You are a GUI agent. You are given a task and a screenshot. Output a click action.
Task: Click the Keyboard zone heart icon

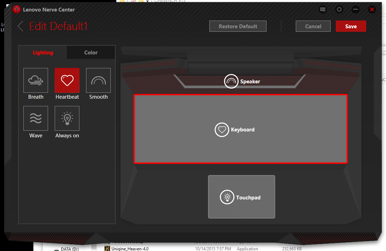tap(222, 130)
